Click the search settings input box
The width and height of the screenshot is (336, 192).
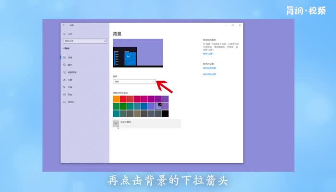coord(84,41)
